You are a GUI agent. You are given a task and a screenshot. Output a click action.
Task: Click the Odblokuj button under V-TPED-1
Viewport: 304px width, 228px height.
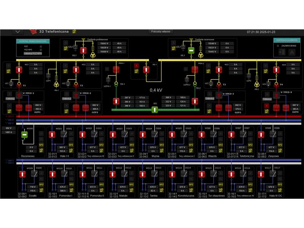click(10, 98)
